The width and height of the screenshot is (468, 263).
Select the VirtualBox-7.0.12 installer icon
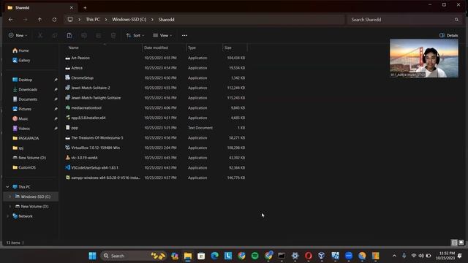(x=68, y=148)
